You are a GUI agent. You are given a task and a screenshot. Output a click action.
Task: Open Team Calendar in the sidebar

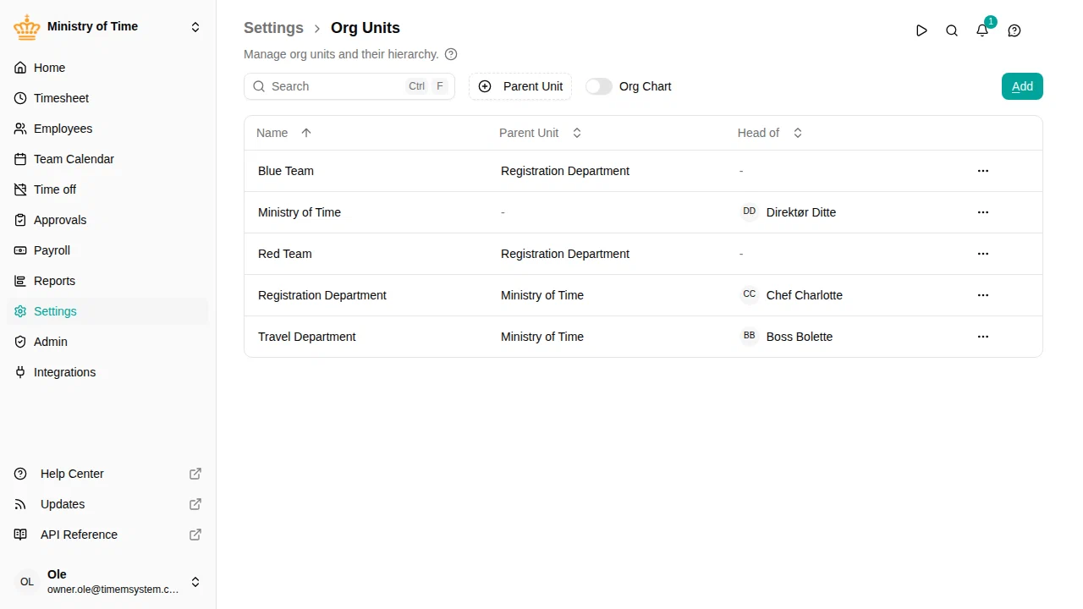click(107, 159)
